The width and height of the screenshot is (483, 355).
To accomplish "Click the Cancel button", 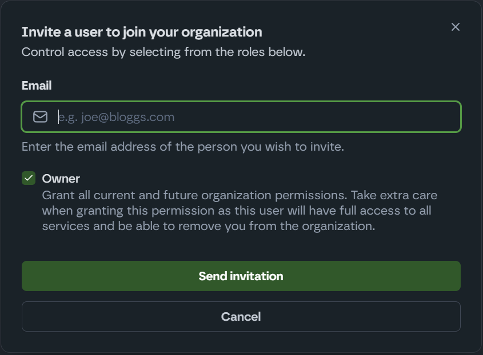I will (241, 317).
